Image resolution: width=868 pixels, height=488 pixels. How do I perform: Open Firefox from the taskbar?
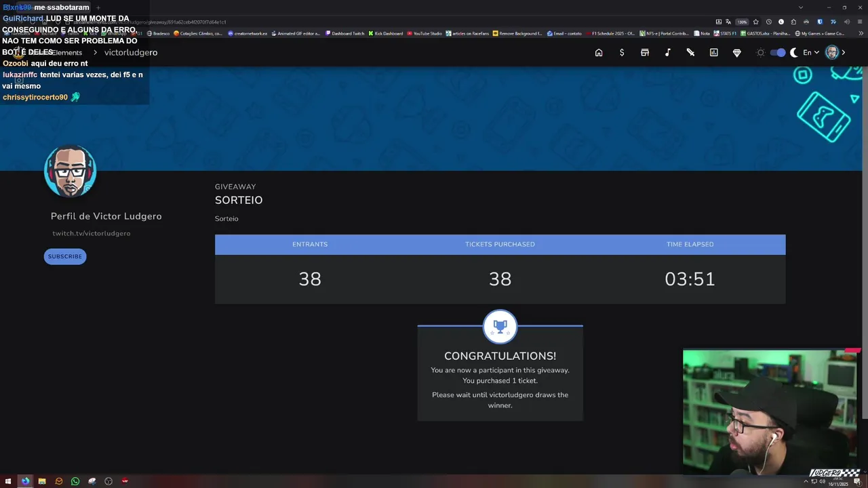click(25, 481)
